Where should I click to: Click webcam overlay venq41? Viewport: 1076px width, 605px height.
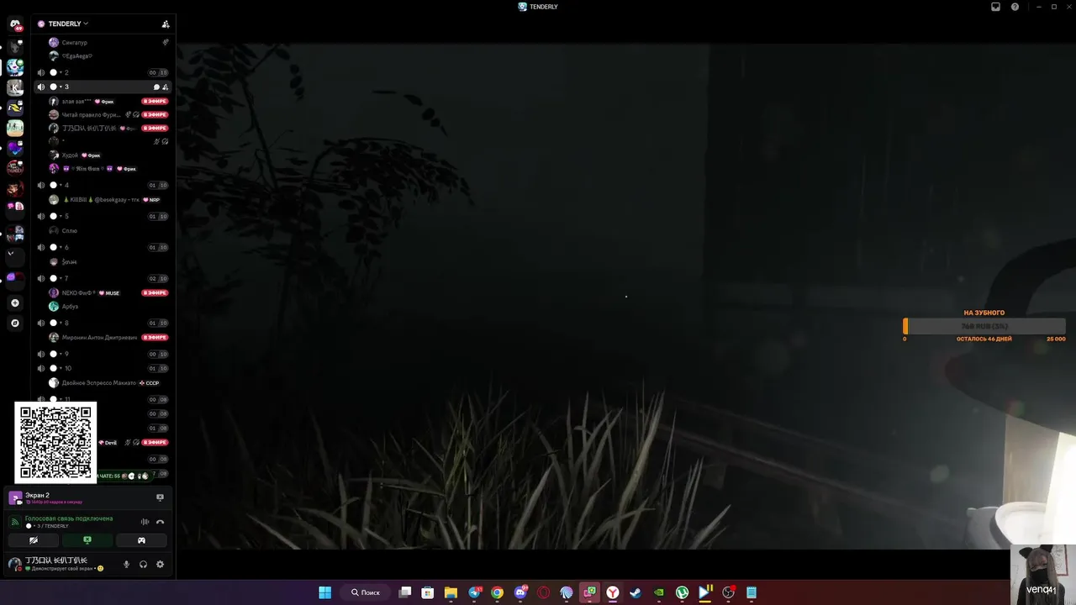click(1043, 576)
